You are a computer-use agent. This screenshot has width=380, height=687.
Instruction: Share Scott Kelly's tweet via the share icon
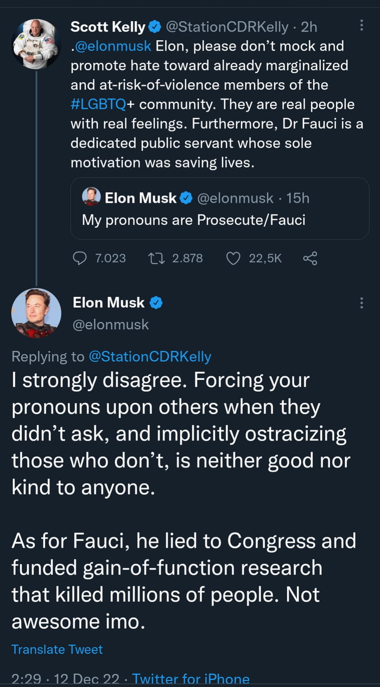(310, 258)
